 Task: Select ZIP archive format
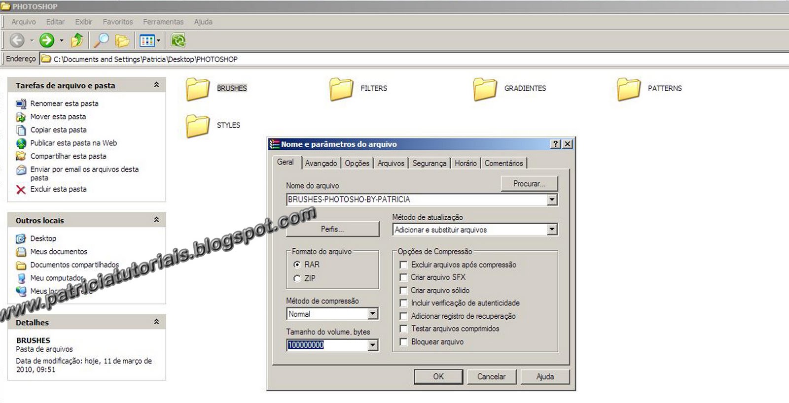[297, 278]
